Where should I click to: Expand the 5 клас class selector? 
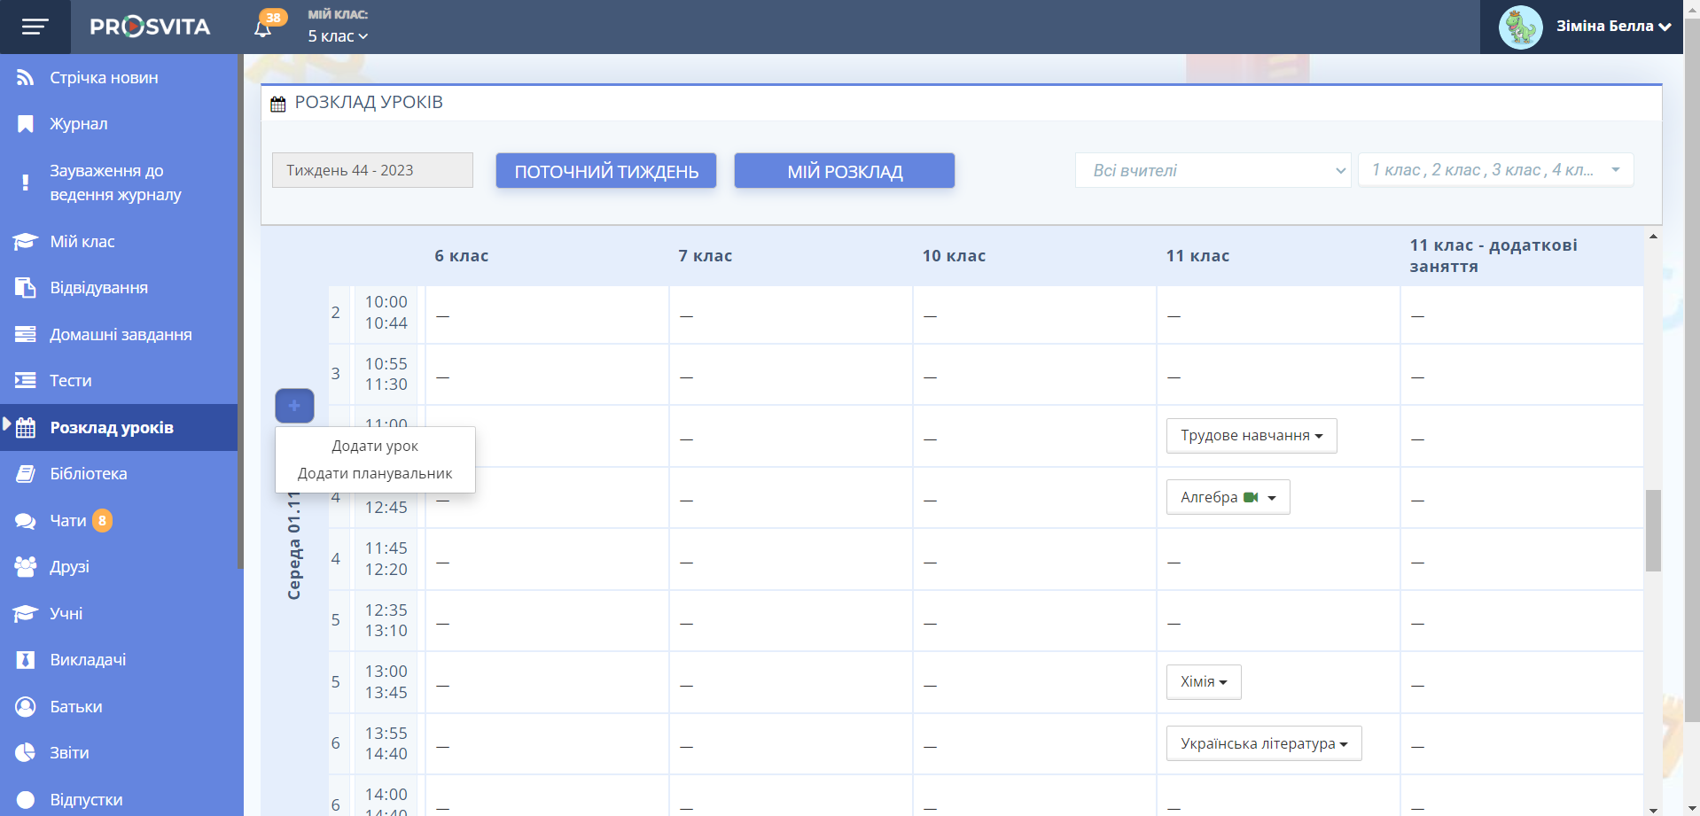point(338,36)
